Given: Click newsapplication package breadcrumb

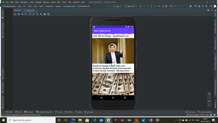Looking at the screenshot, I should click(69, 6).
